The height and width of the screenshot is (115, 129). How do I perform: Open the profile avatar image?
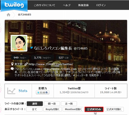[19, 43]
